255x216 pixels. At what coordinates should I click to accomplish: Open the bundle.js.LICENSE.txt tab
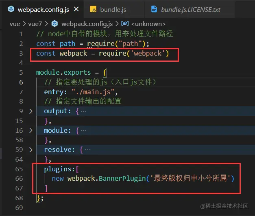190,10
